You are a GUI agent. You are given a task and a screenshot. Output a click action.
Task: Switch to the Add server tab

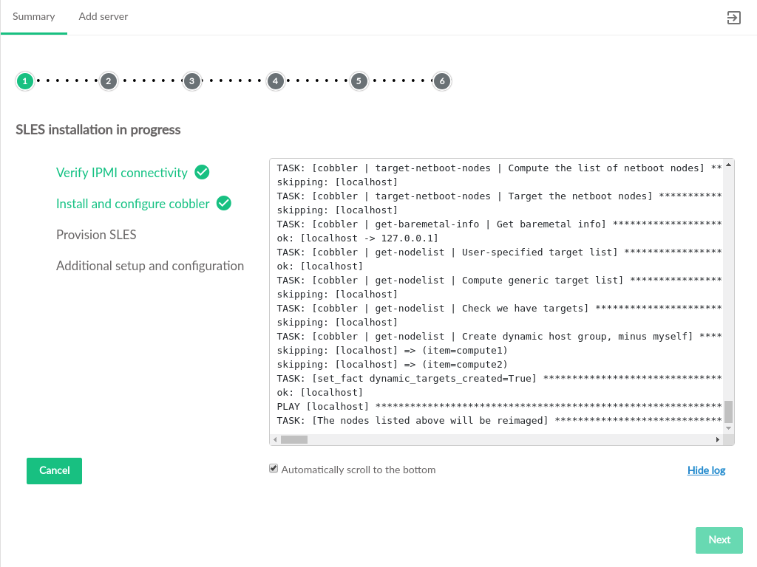103,16
